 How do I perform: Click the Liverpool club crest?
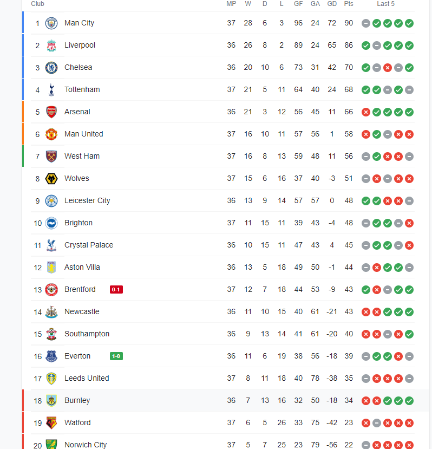[x=51, y=45]
